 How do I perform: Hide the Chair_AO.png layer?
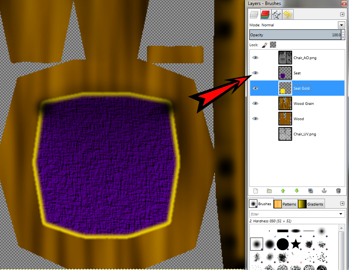tap(255, 58)
